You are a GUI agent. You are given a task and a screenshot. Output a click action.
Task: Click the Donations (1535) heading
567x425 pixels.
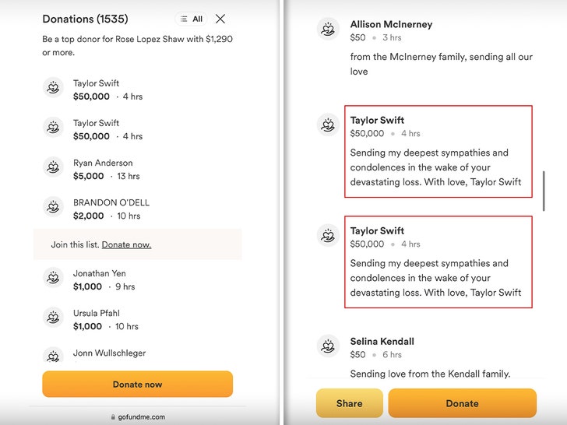85,19
